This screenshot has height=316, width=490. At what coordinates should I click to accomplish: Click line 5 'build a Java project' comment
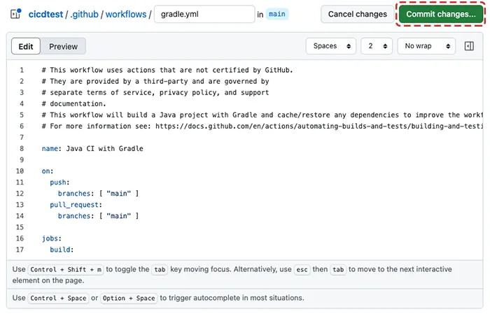point(262,115)
